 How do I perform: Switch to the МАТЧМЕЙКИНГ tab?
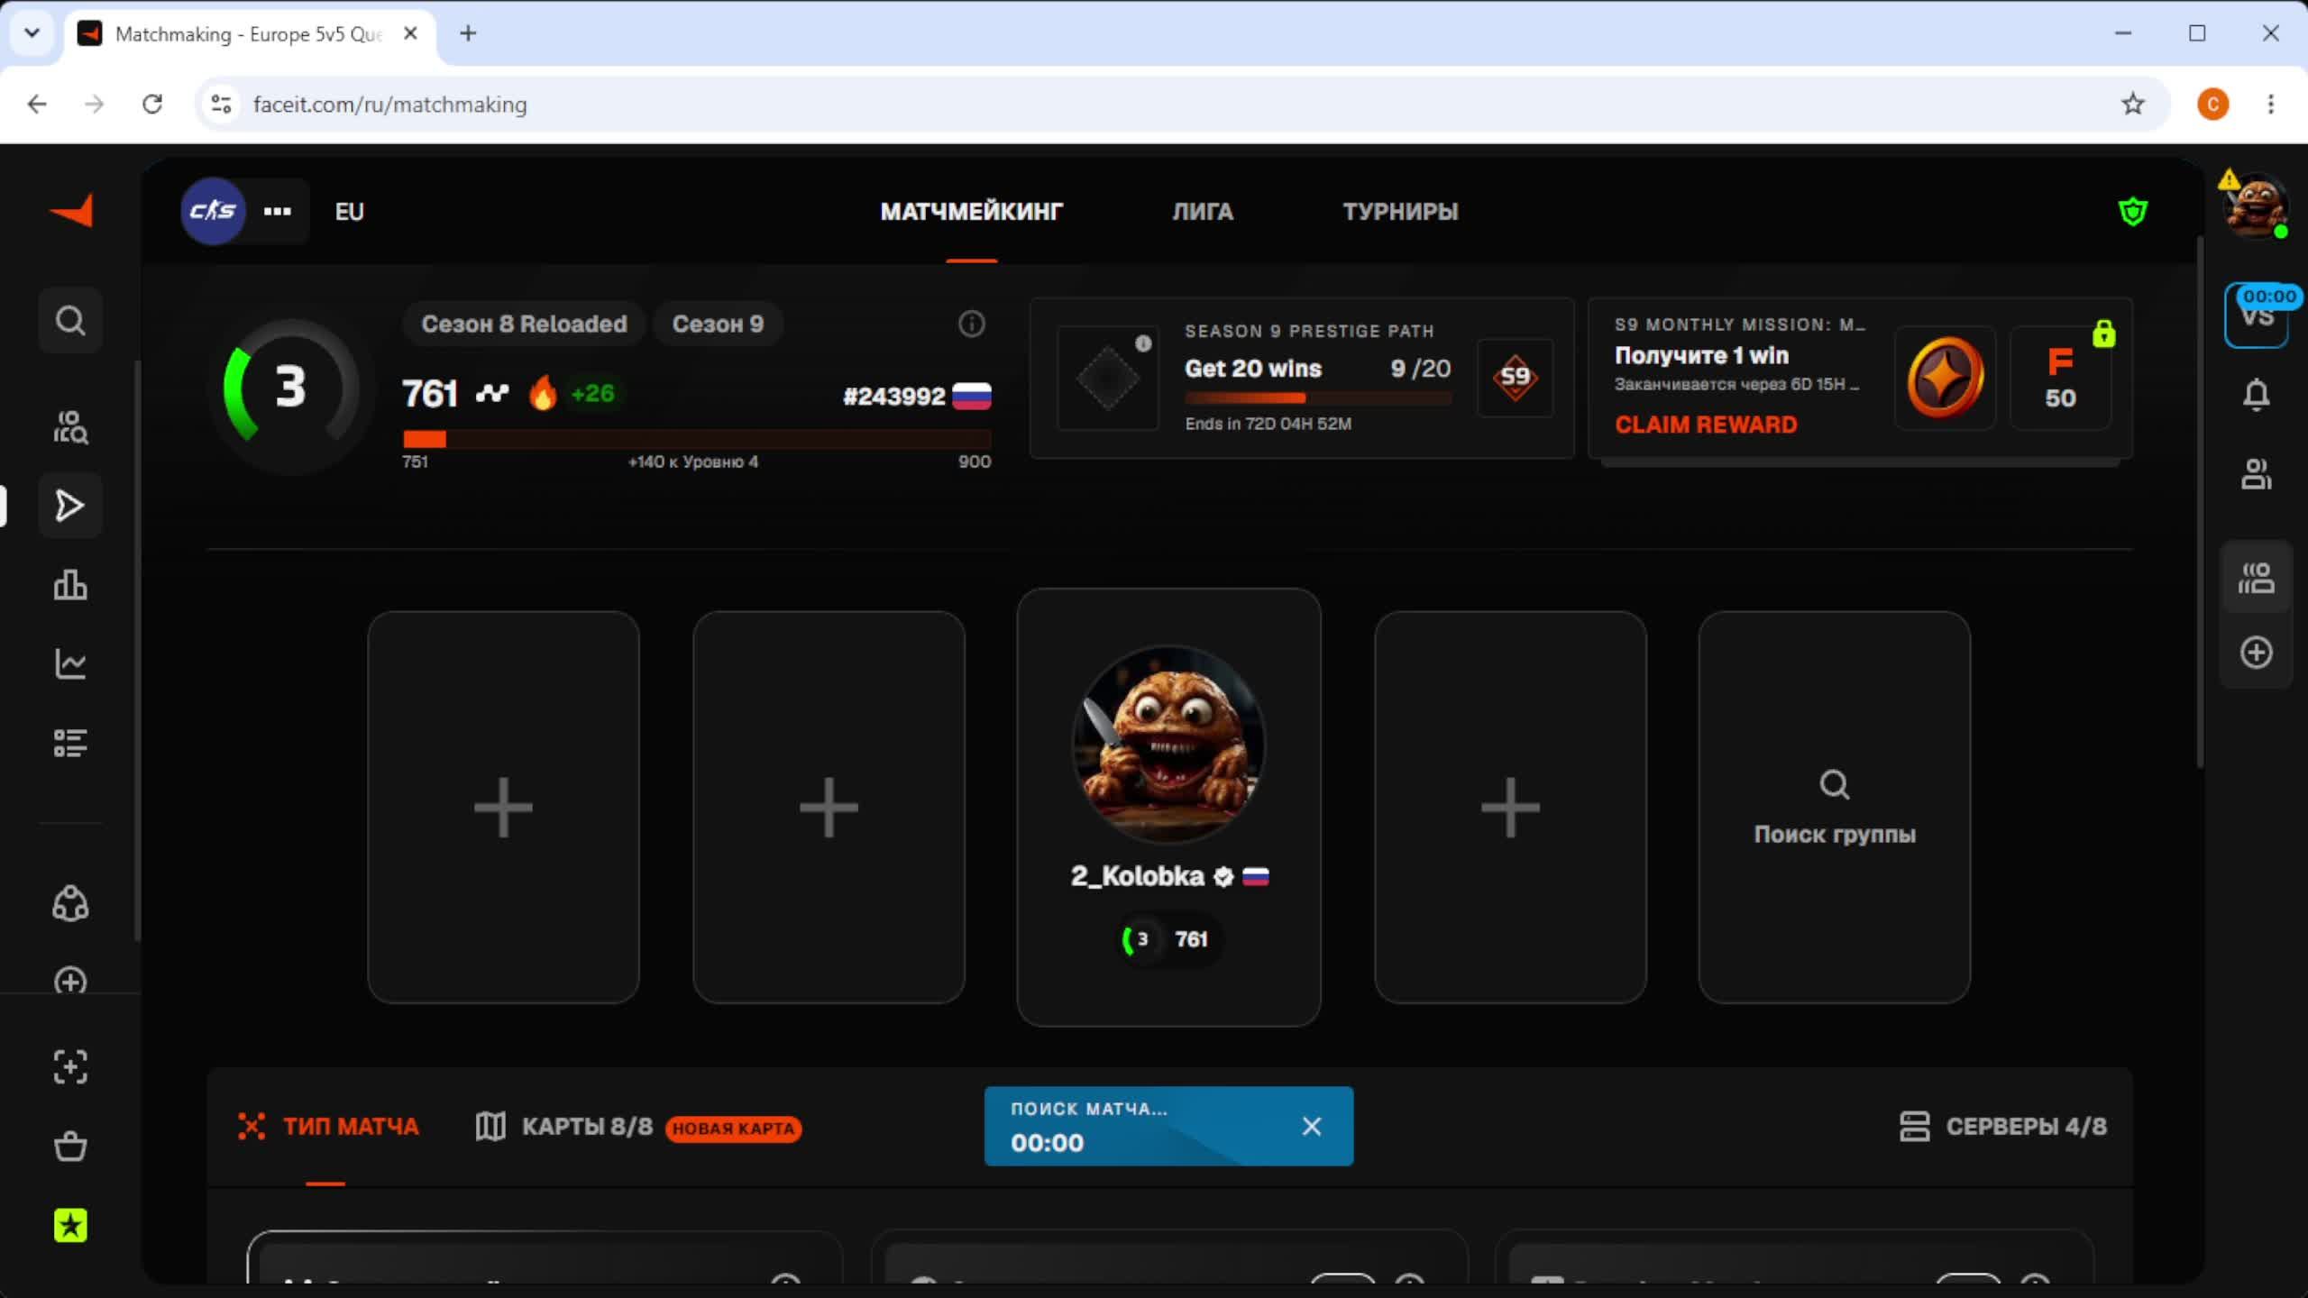coord(972,212)
